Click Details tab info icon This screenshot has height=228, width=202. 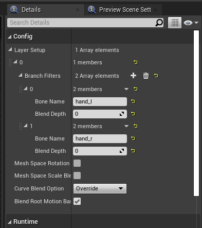coord(14,9)
